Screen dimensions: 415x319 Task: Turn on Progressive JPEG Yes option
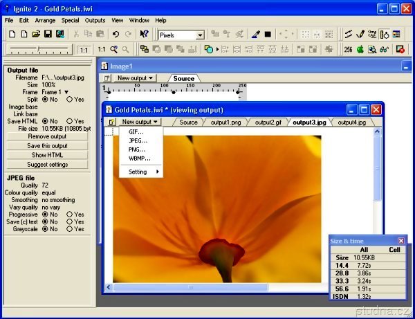(71, 215)
